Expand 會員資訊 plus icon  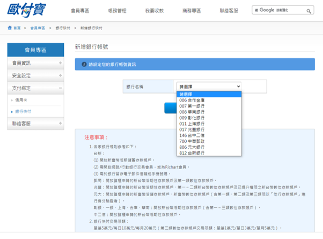(60, 63)
